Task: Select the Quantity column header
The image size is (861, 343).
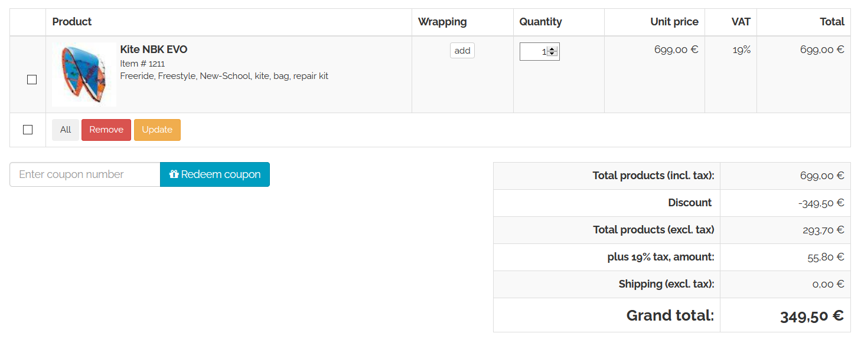Action: pos(540,22)
